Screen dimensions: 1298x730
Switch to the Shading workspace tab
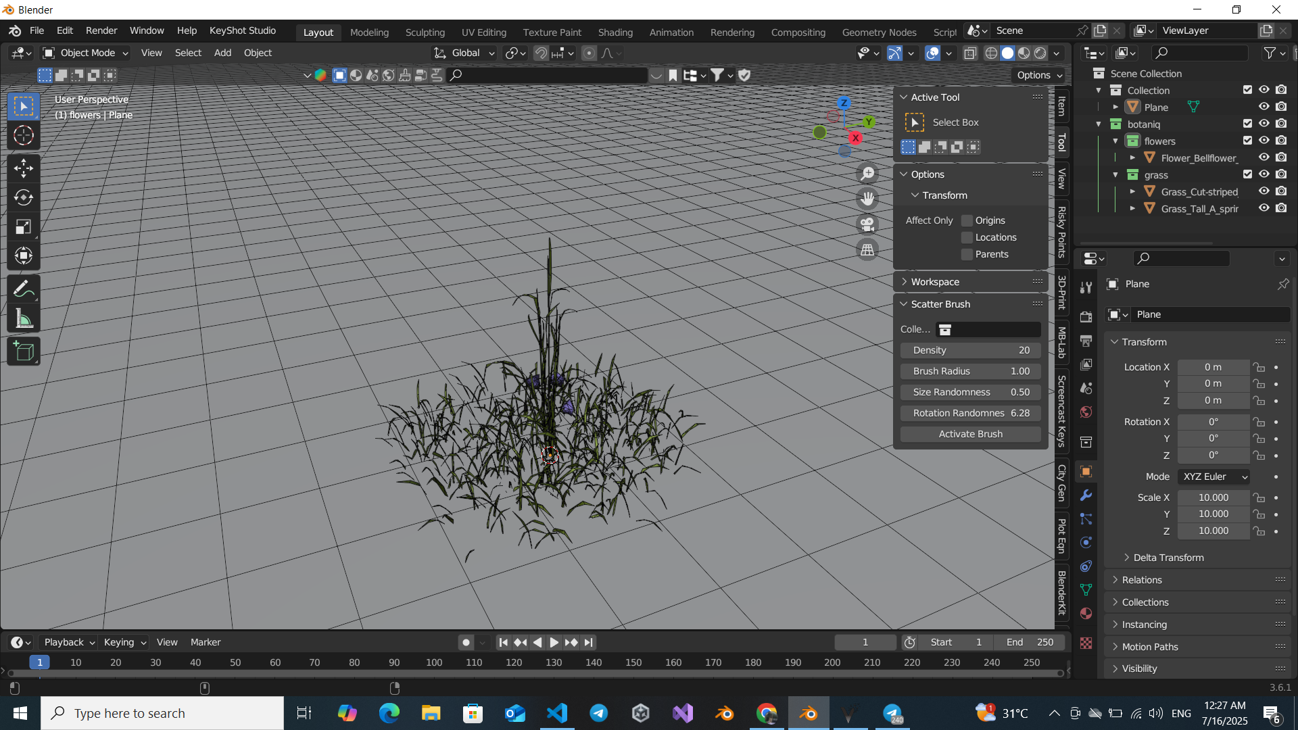pos(615,32)
